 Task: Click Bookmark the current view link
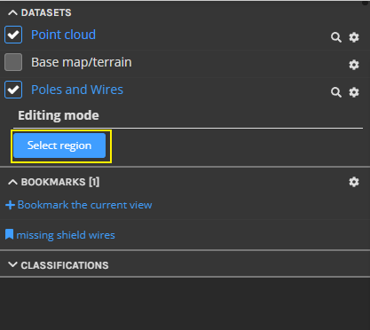click(84, 205)
